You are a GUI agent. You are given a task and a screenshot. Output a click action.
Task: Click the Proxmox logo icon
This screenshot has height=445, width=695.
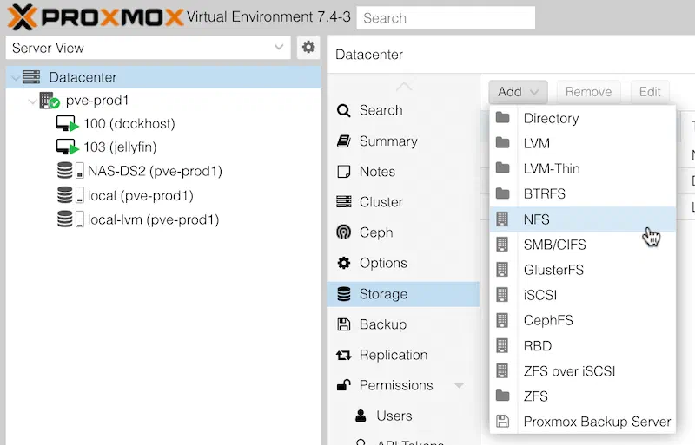[22, 17]
